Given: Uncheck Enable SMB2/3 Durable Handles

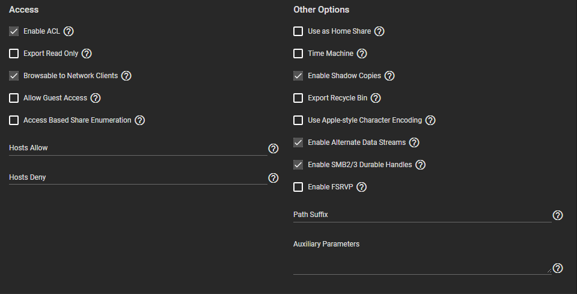Looking at the screenshot, I should [x=298, y=165].
